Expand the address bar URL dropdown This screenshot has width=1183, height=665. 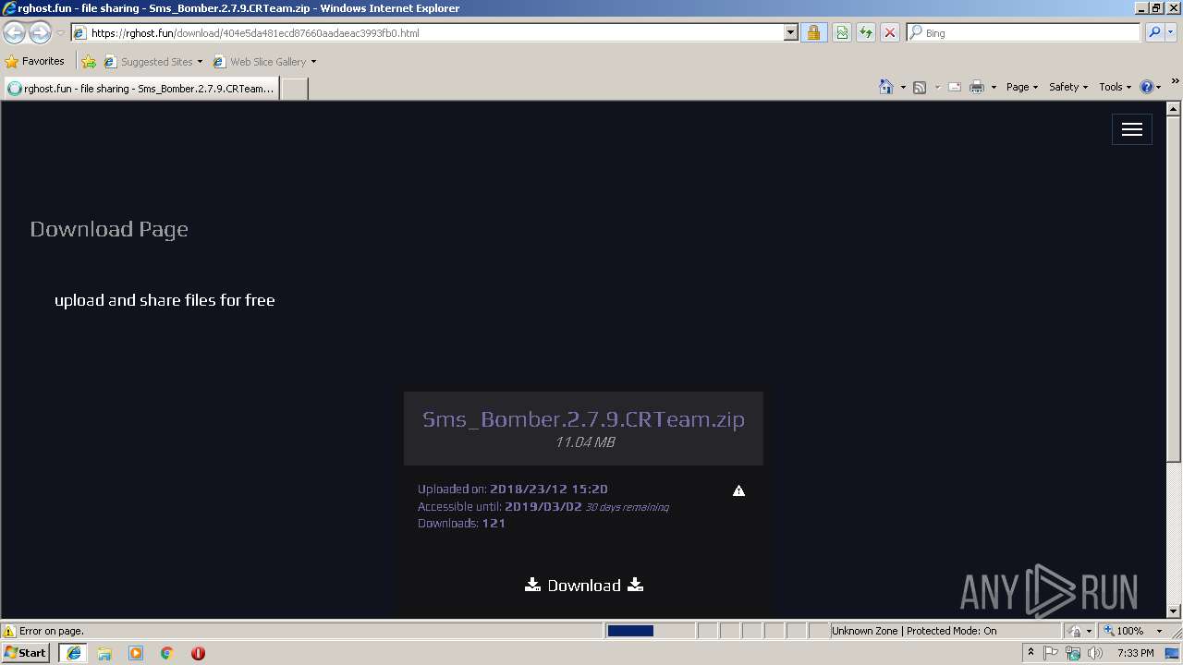pos(791,32)
